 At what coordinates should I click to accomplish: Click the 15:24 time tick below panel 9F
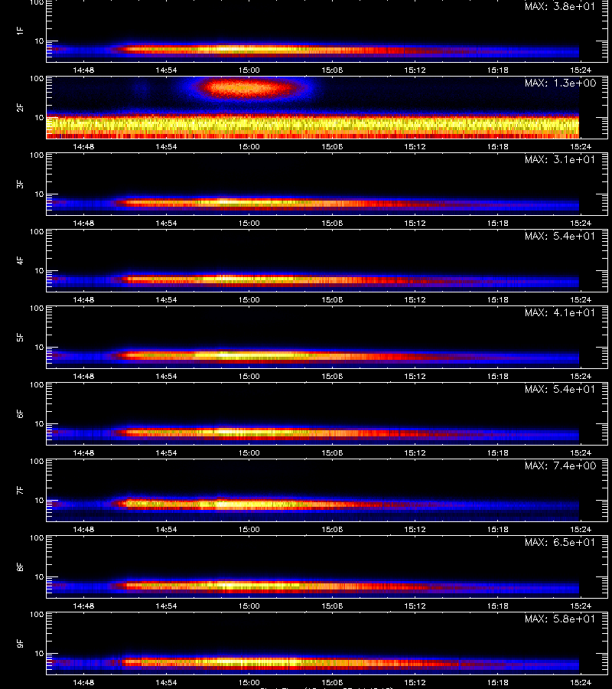[581, 682]
